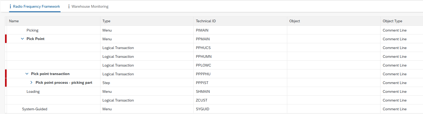Image resolution: width=423 pixels, height=114 pixels.
Task: Collapse the Pick Point node
Action: pos(22,39)
